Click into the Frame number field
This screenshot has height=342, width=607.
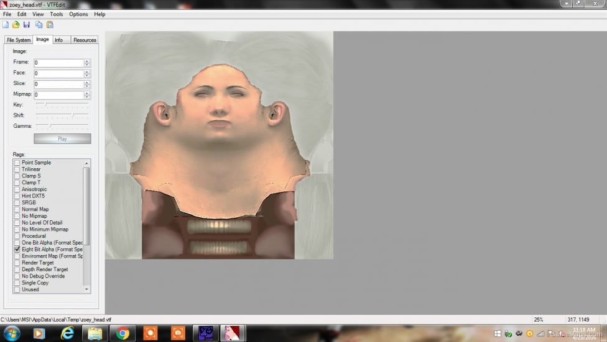pyautogui.click(x=59, y=63)
